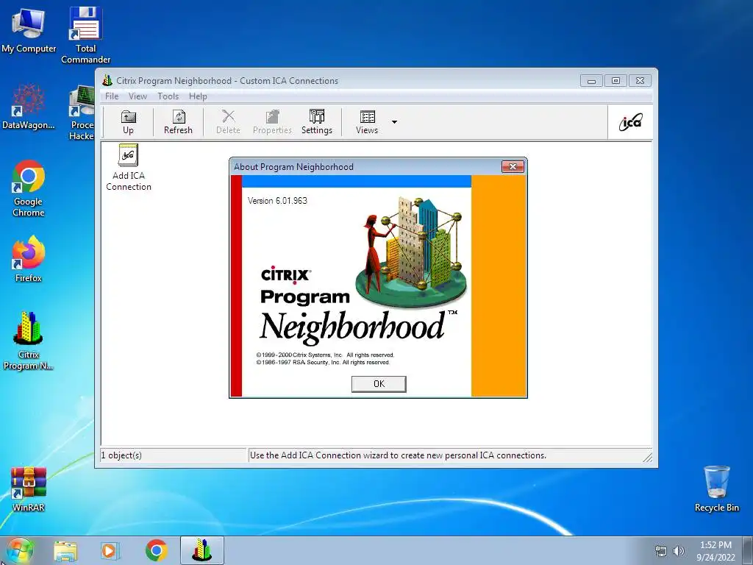Click the resize grip in status bar
Image resolution: width=753 pixels, height=565 pixels.
pyautogui.click(x=647, y=457)
